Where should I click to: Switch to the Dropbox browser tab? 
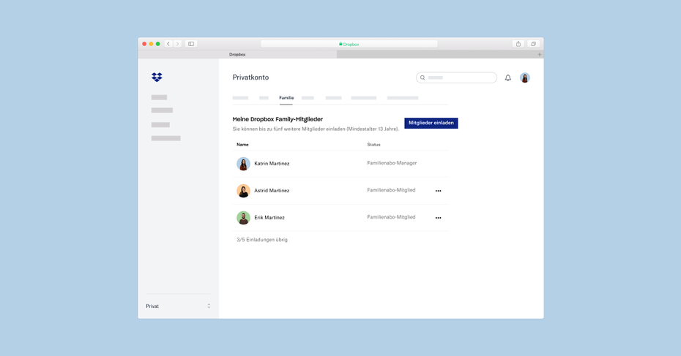[237, 55]
